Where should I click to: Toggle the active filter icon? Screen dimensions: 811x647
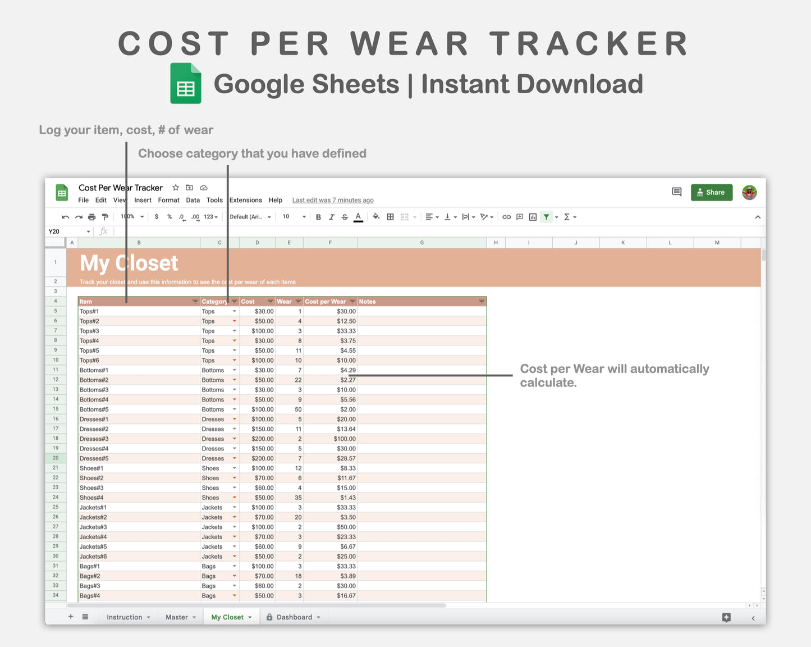point(546,217)
